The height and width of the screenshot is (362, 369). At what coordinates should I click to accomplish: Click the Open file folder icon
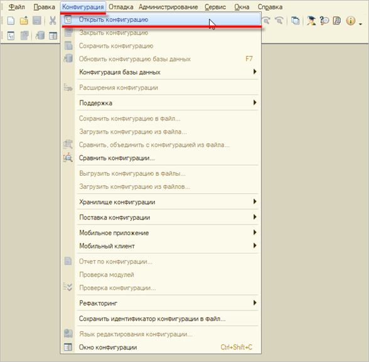pyautogui.click(x=24, y=21)
